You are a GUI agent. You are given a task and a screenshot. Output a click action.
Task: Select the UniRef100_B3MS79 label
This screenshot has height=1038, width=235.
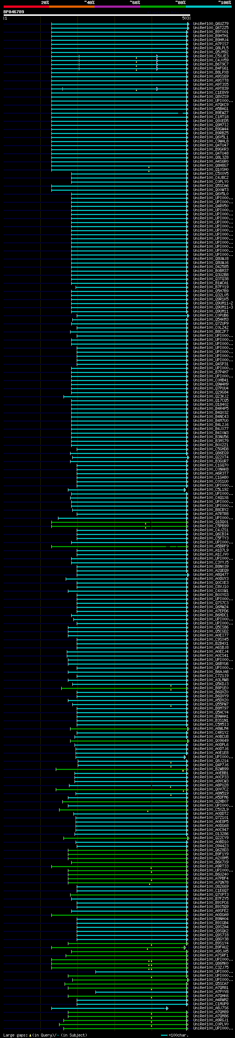(211, 441)
